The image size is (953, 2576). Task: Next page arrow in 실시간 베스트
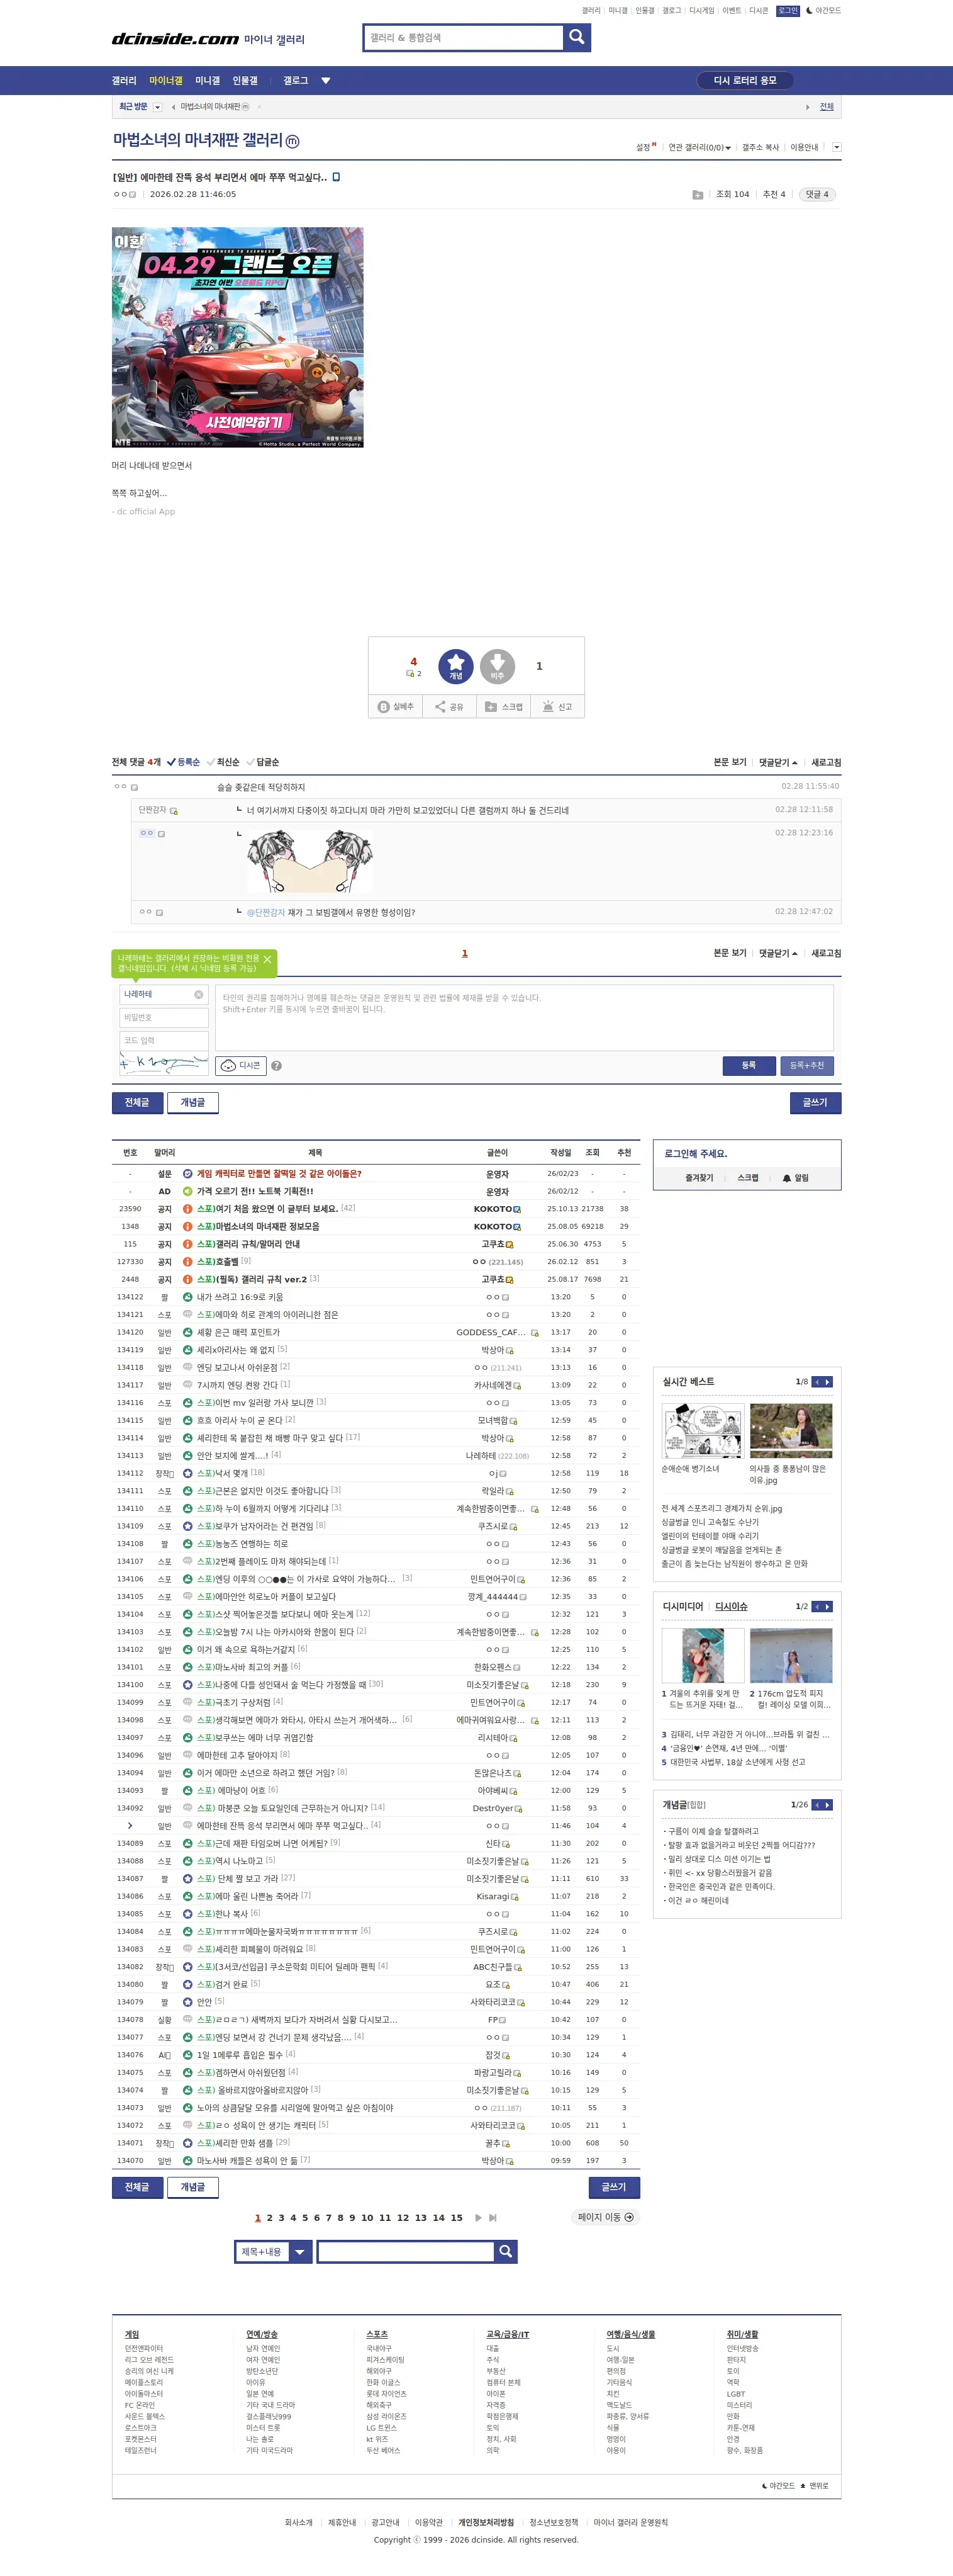tap(827, 1382)
